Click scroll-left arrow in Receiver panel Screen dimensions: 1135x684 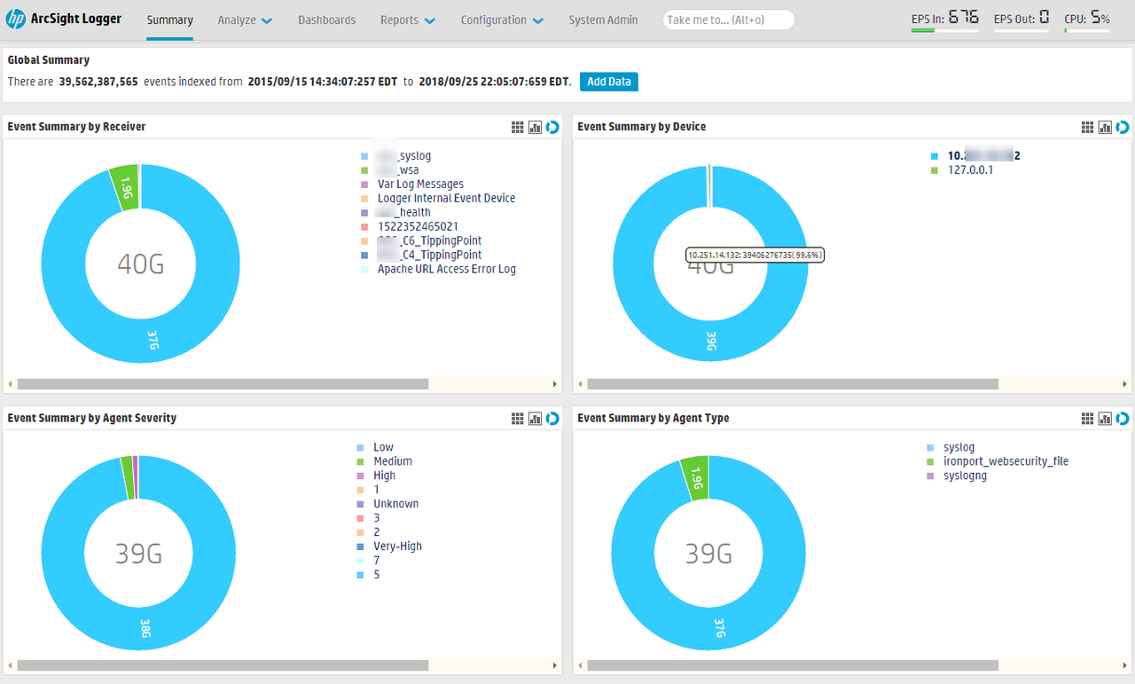coord(11,385)
